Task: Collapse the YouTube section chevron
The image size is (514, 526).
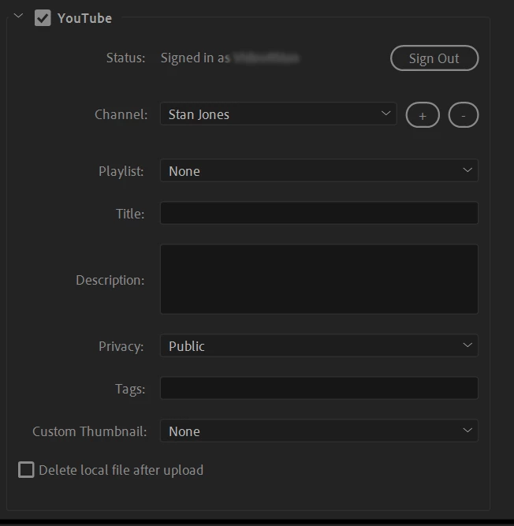Action: coord(18,16)
